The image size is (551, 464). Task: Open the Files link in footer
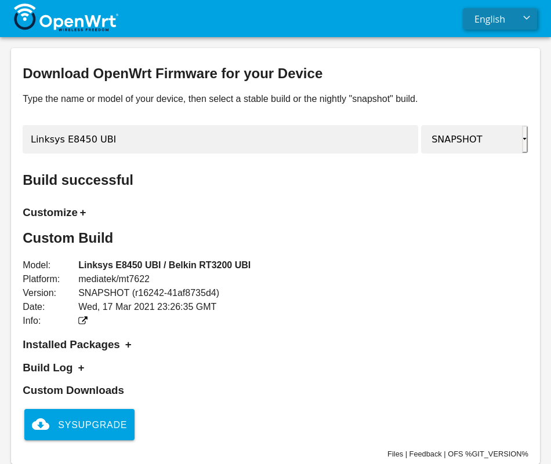pyautogui.click(x=395, y=454)
